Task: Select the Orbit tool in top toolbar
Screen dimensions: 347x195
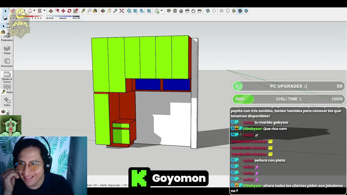Action: click(x=103, y=11)
